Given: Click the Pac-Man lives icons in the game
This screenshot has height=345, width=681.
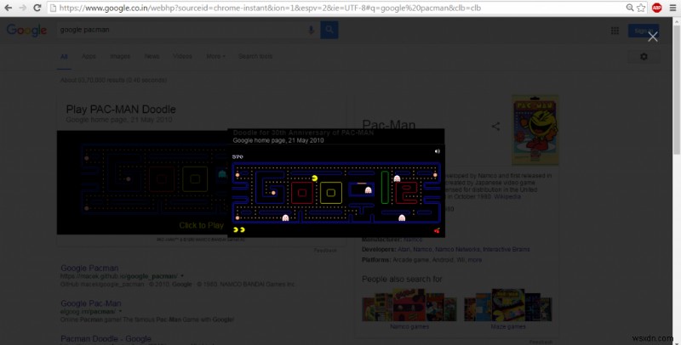Looking at the screenshot, I should [x=239, y=229].
